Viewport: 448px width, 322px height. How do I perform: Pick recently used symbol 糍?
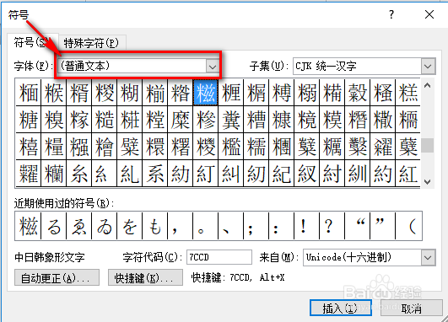coord(29,226)
